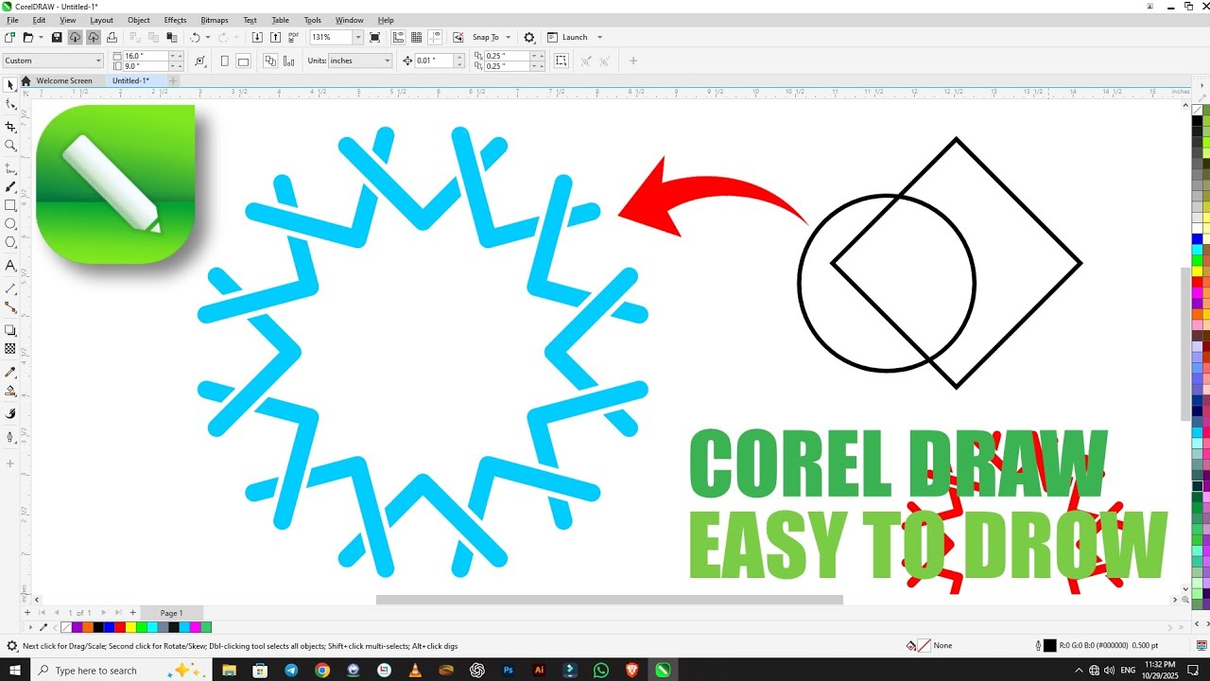Image resolution: width=1210 pixels, height=681 pixels.
Task: Select the Interactive Fill tool
Action: pos(10,391)
